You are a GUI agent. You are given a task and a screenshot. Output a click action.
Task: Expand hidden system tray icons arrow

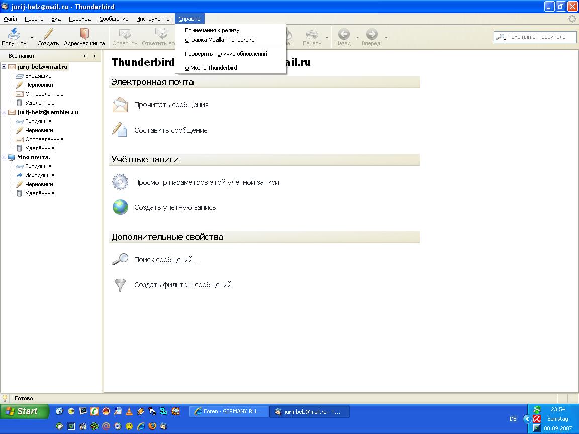(x=527, y=419)
